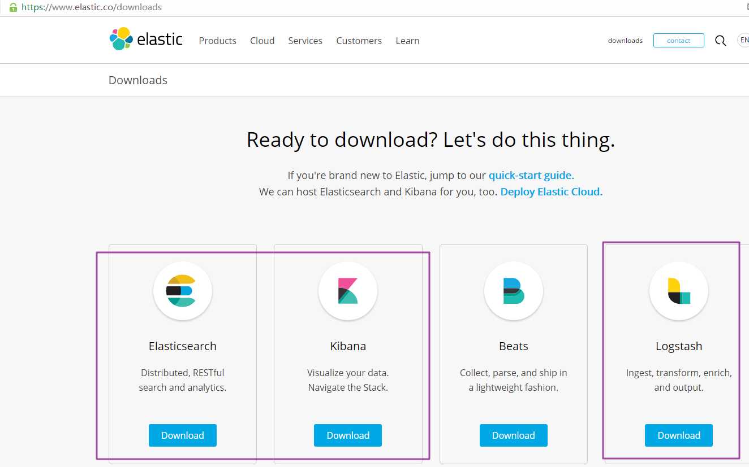Follow the quick-start guide link
Viewport: 749px width, 467px height.
(x=531, y=175)
